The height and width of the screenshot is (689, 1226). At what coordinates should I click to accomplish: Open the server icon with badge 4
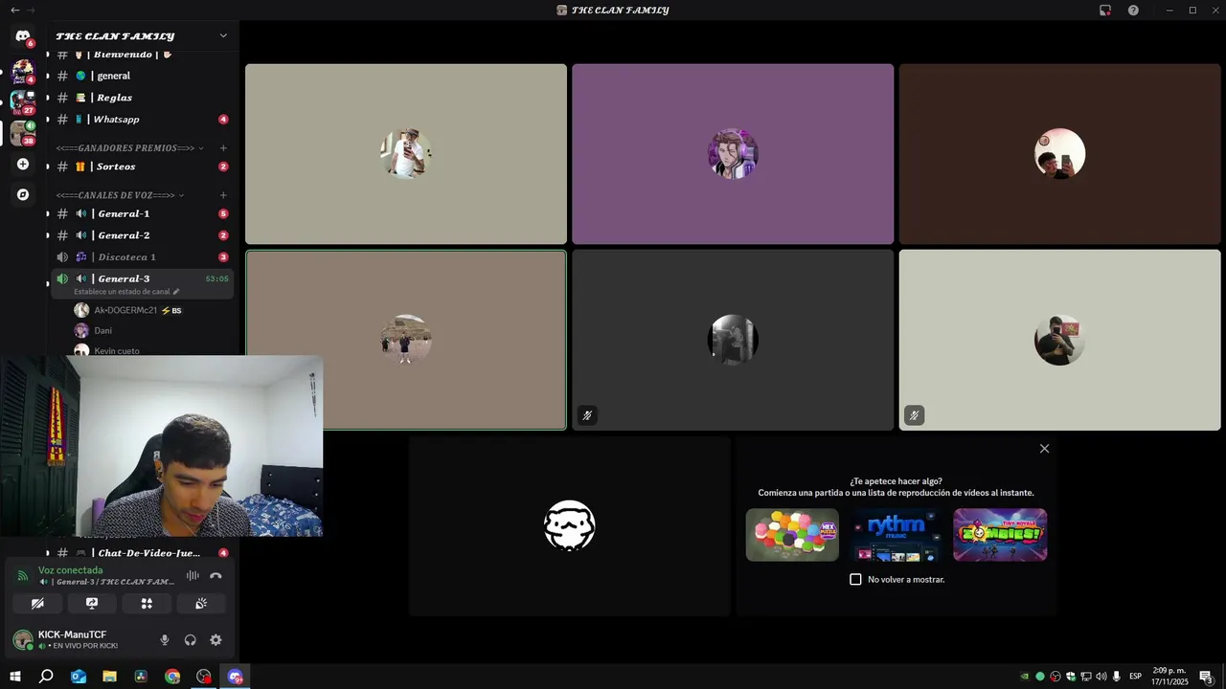[23, 71]
